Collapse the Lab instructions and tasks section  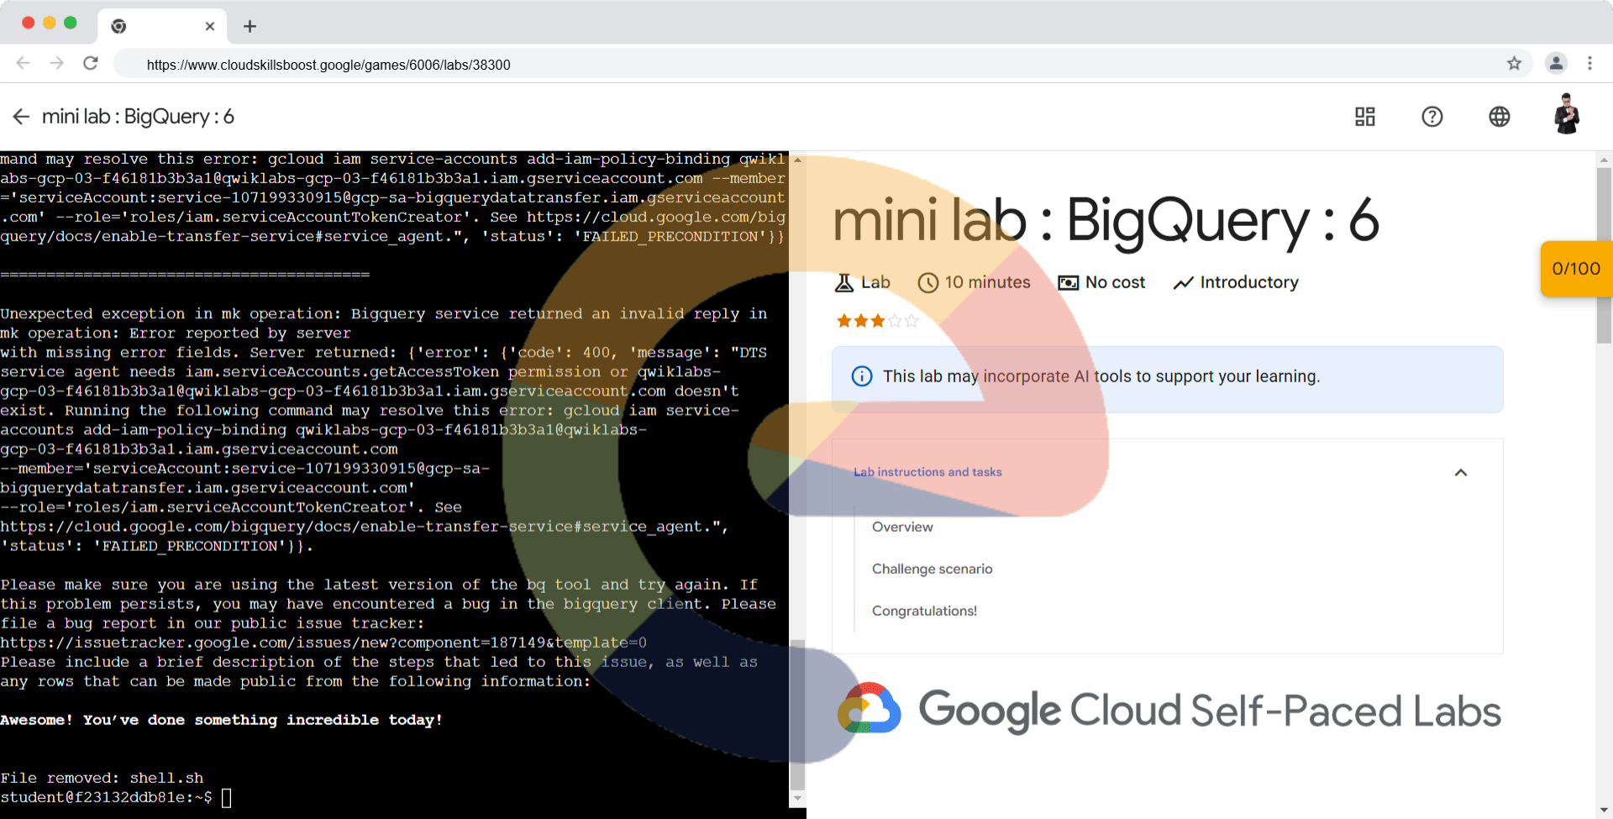[x=1460, y=473]
